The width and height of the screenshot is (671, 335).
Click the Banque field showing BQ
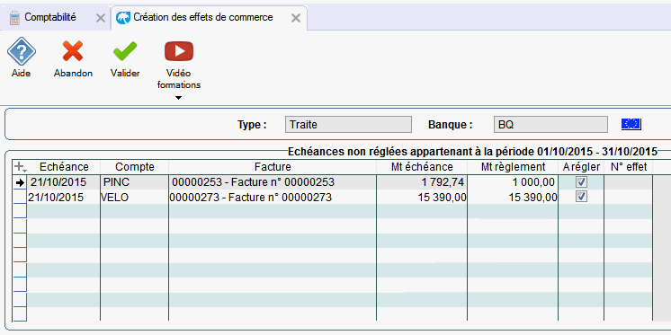pyautogui.click(x=550, y=125)
